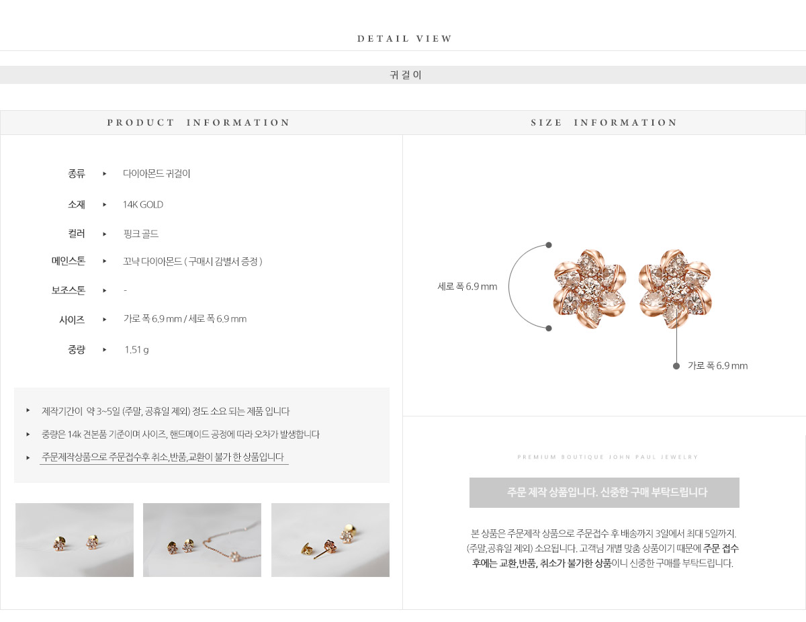Click the top dot of the 세로 폭 arc
This screenshot has width=806, height=622.
(549, 245)
